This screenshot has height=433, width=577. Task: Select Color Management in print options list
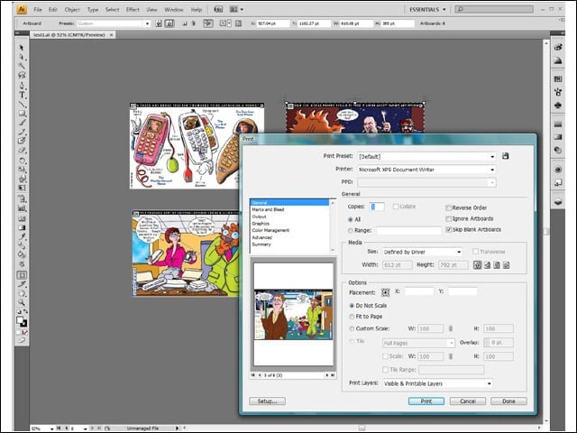[x=270, y=231]
